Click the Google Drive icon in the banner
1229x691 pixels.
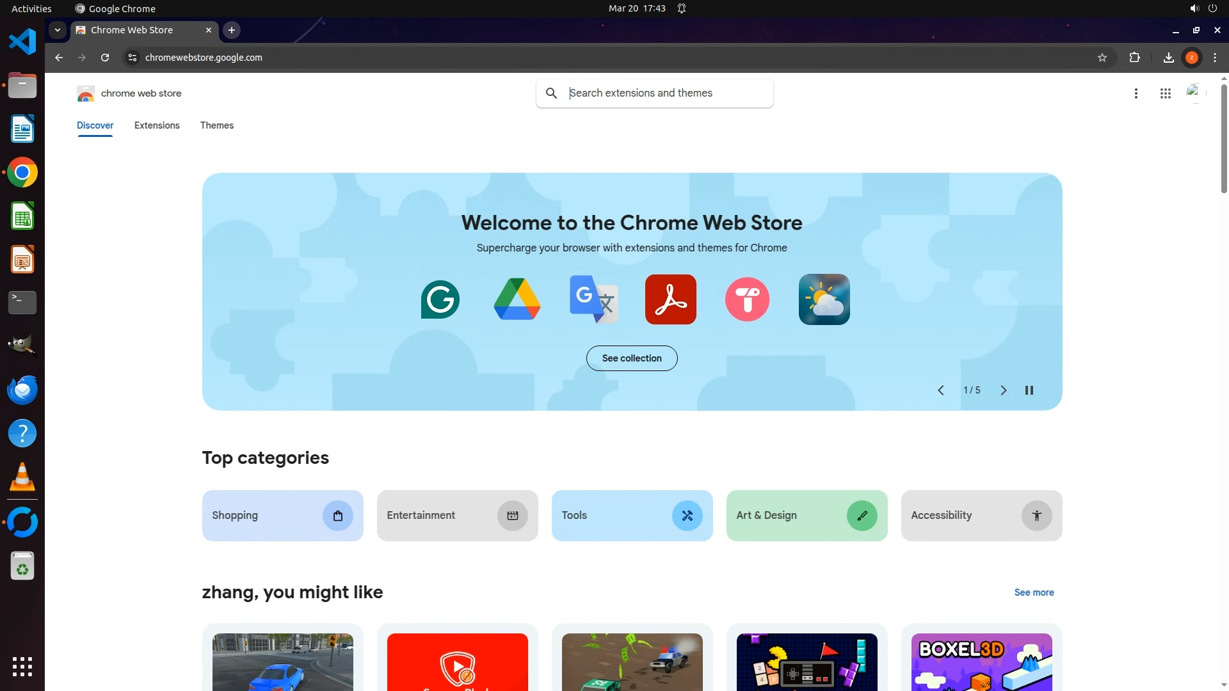(x=517, y=299)
